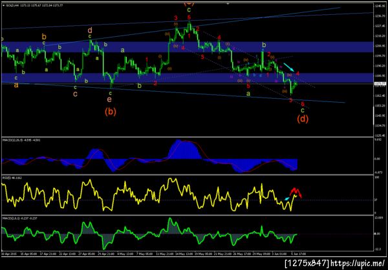Click the small triangle before GOLD,H4 title

click(x=3, y=4)
